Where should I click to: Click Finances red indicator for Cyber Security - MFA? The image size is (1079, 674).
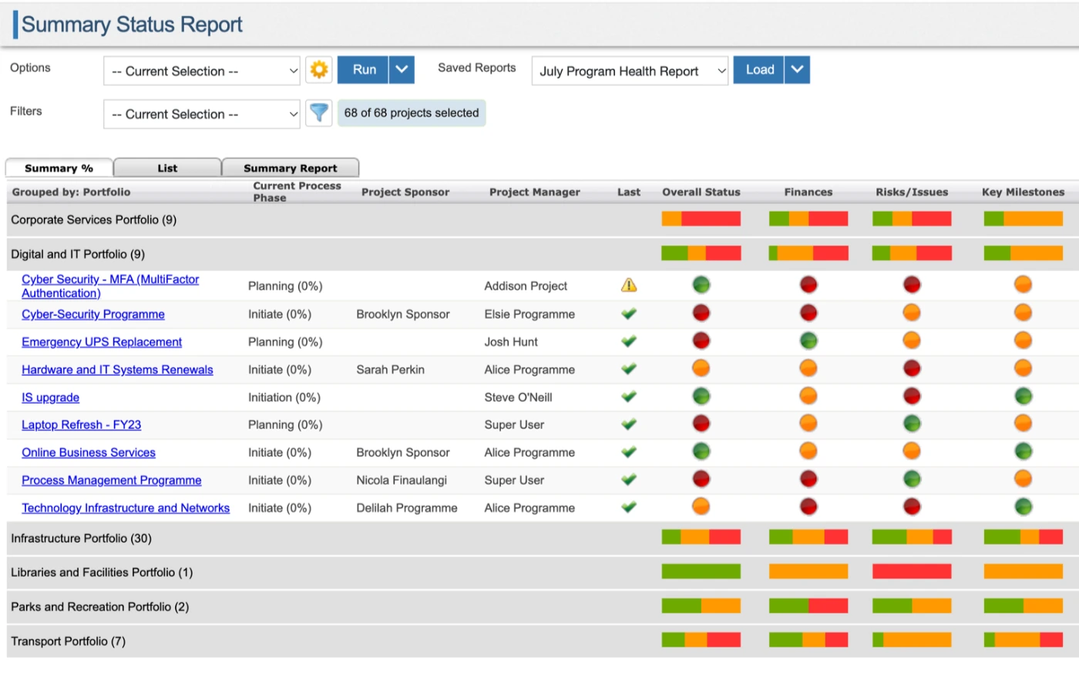(x=808, y=285)
